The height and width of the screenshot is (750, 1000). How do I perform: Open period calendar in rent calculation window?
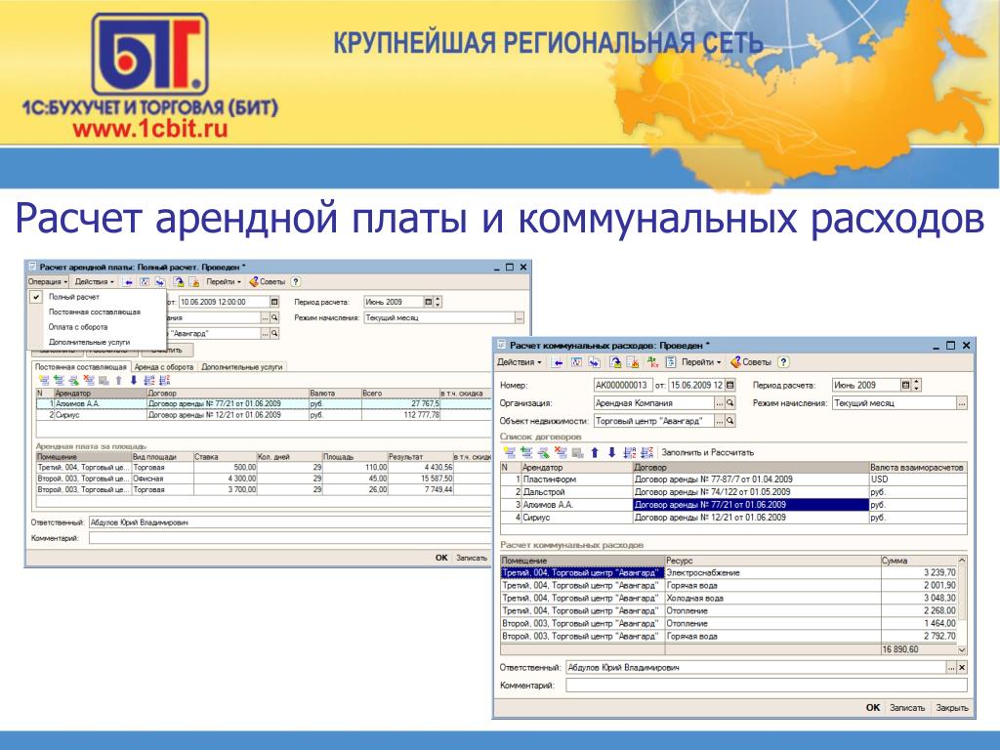pyautogui.click(x=429, y=302)
